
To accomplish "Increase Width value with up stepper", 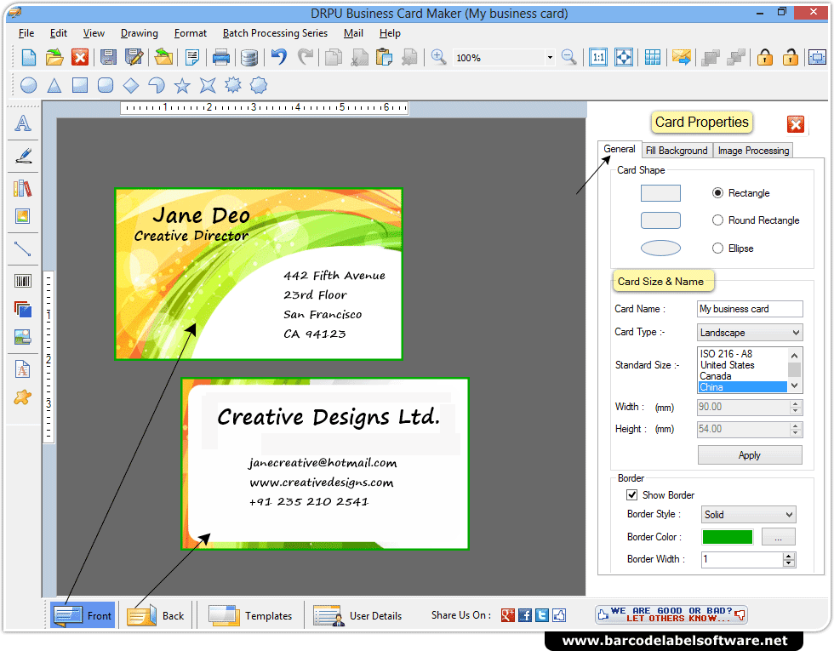I will (x=795, y=404).
